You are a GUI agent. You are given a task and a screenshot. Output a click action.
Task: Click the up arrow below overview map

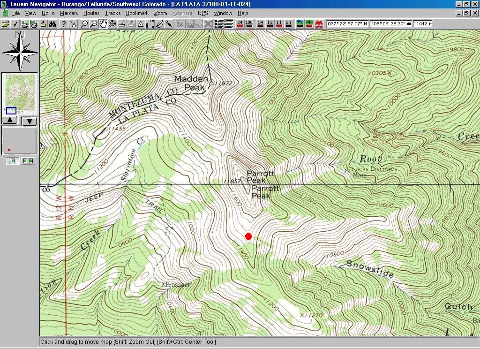(x=10, y=121)
